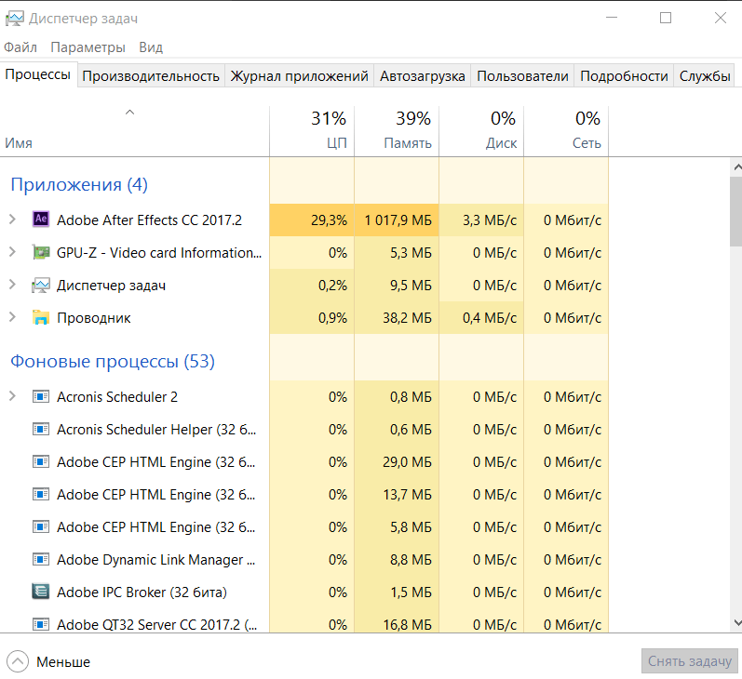Select the Adobe QT32 Server CC 2017.2 name
This screenshot has width=742, height=679.
tap(156, 625)
